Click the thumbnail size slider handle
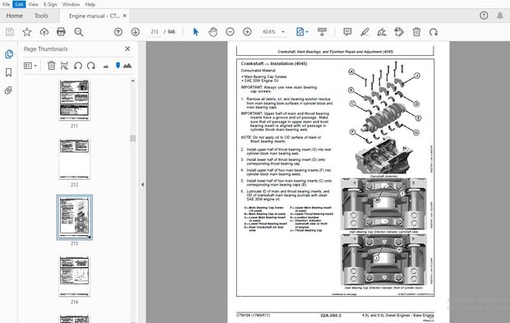 (x=118, y=66)
